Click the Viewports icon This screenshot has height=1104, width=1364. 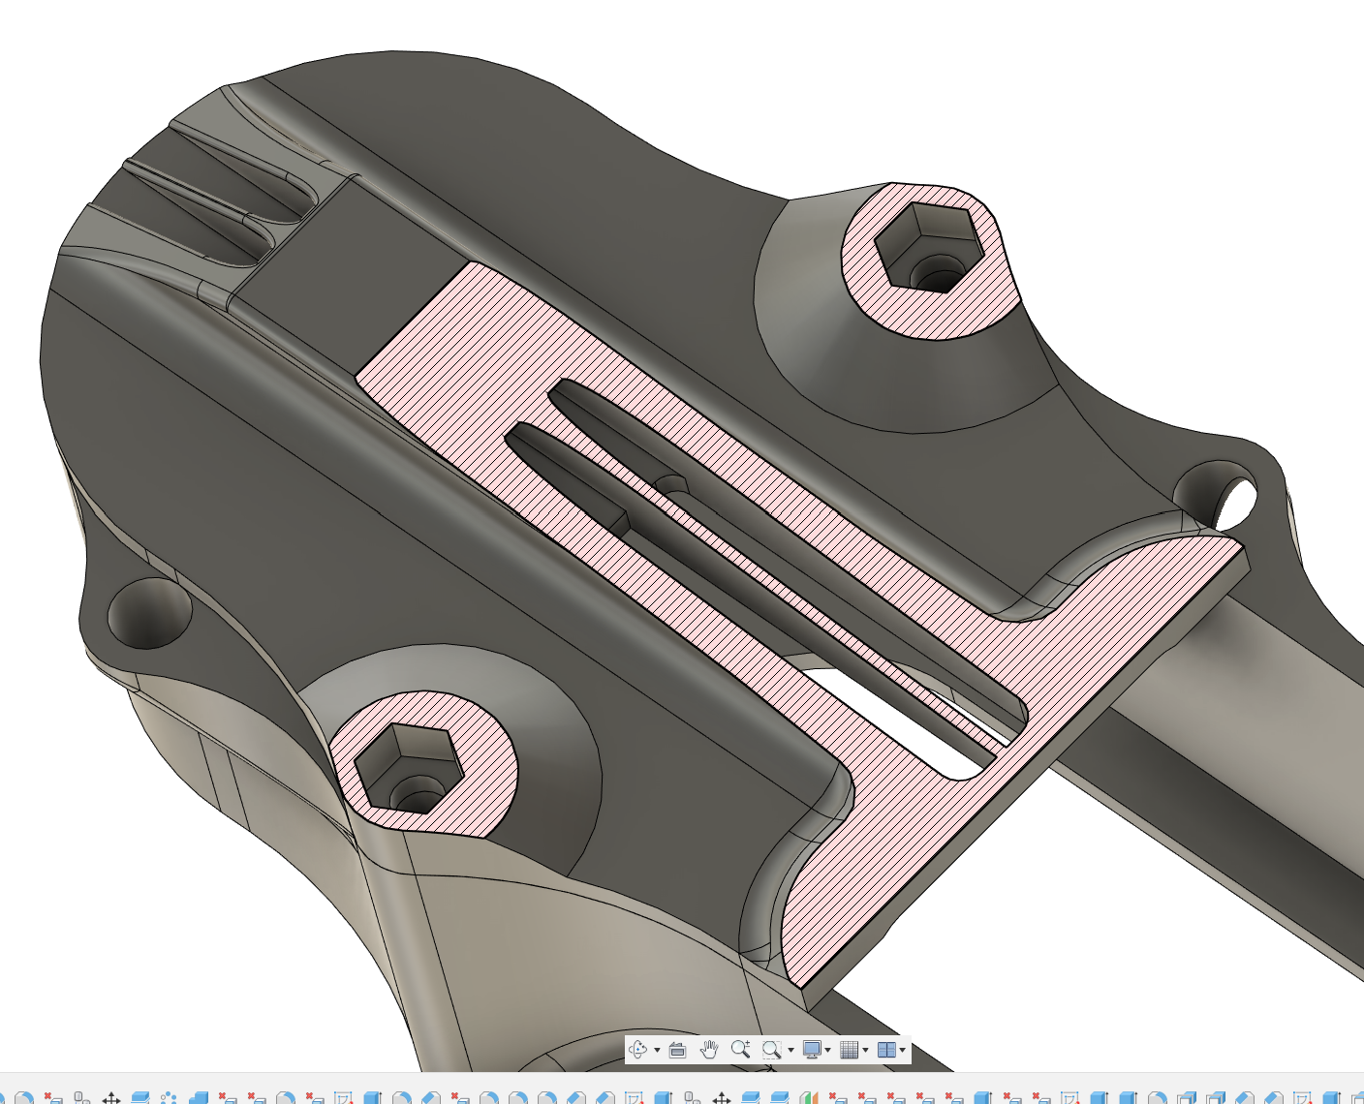(885, 1050)
